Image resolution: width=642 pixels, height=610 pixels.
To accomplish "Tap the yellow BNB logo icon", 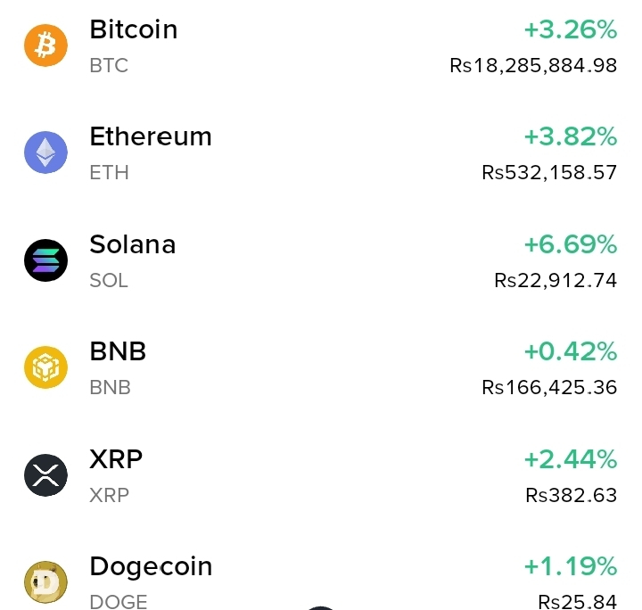I will (x=45, y=367).
